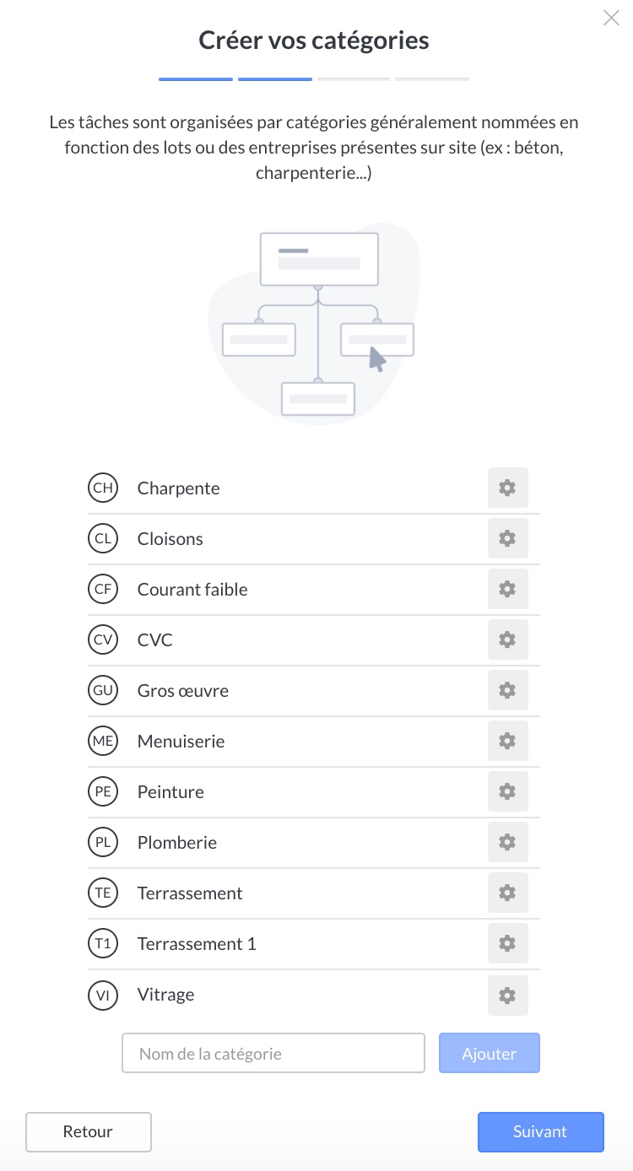Viewport: 633px width, 1171px height.
Task: Click the first progress step bar
Action: point(196,79)
